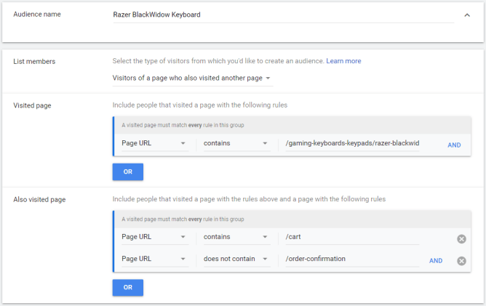This screenshot has height=306, width=486.
Task: Select the 'Also visited page' label
Action: (39, 200)
